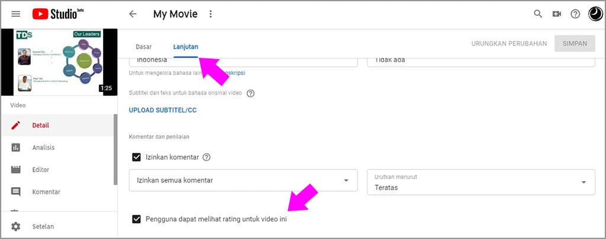Switch to the Dasar tab
Screen dimensions: 606x239
[144, 47]
